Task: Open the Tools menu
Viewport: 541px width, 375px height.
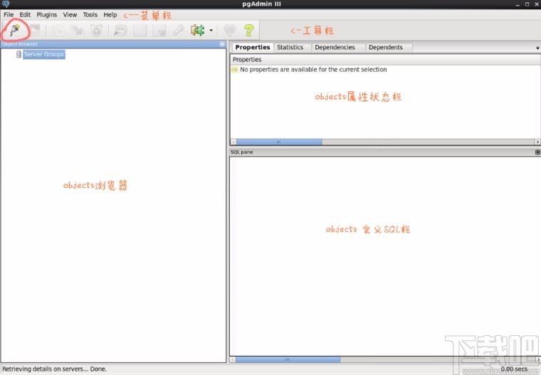Action: point(90,15)
